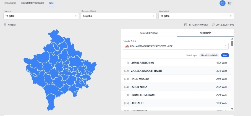Sort by Numri i kandidatit

pos(209,55)
